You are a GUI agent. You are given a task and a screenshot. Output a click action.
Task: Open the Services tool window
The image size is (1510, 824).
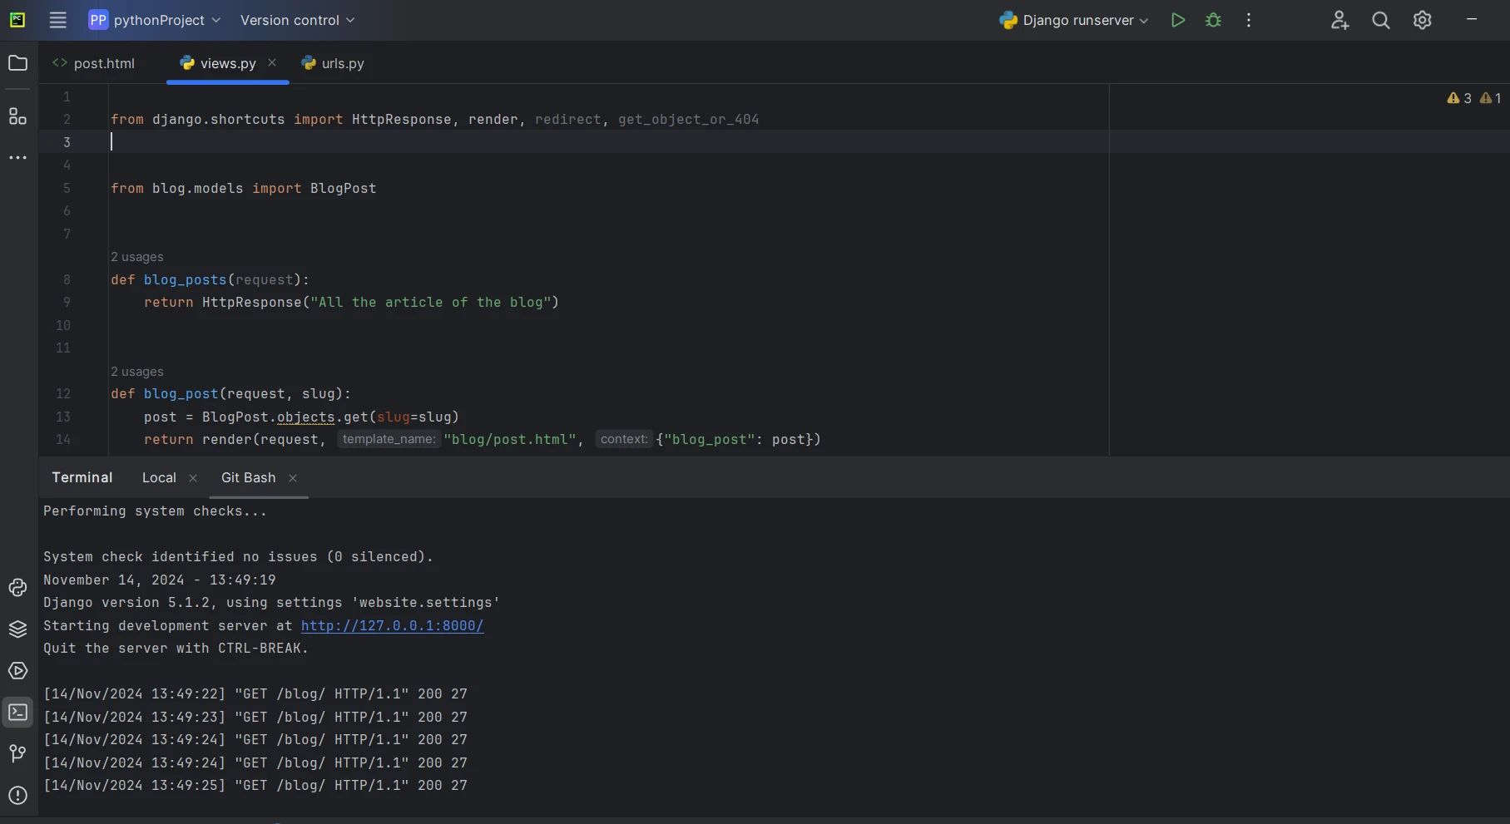coord(17,671)
